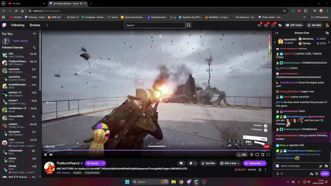Share the stream via share icon
The image size is (331, 186).
point(260,170)
